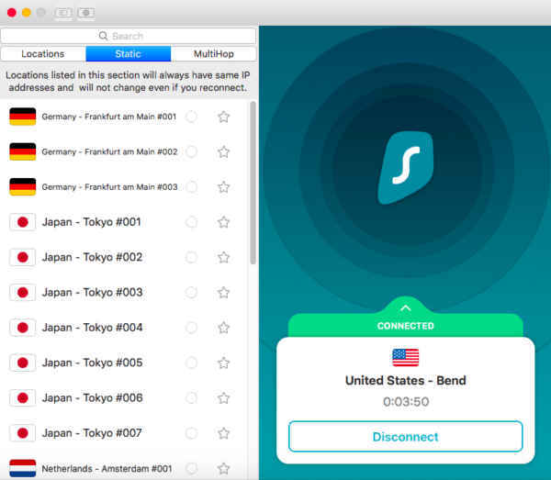Screen dimensions: 551x480
Task: Star Japan - Tokyo #003 as favorite
Action: [224, 293]
